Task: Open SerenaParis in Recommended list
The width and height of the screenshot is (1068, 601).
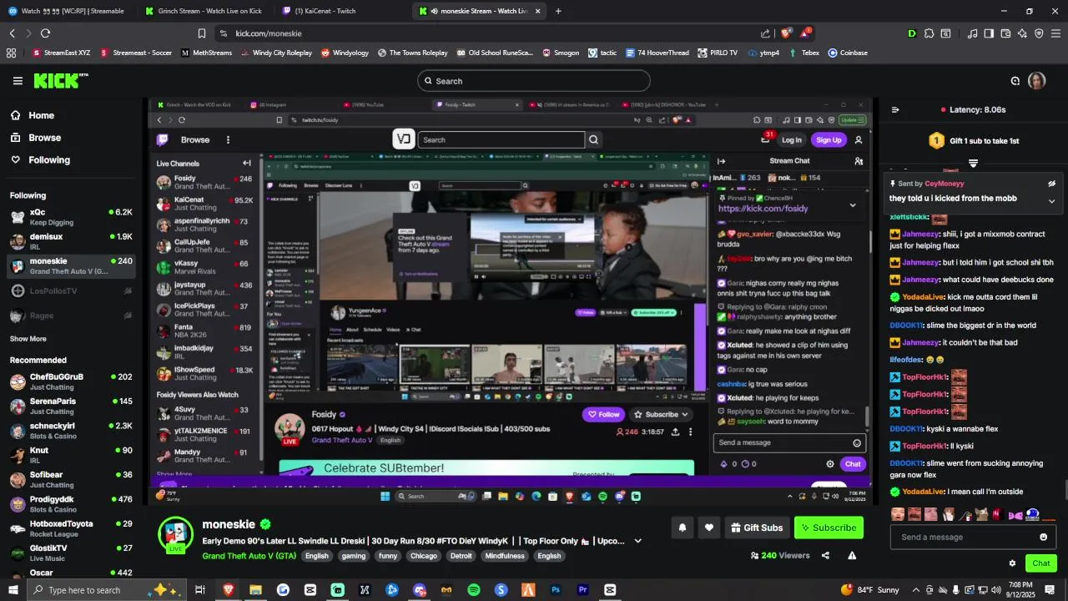Action: 70,406
